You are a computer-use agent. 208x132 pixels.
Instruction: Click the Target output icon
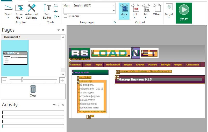(x=169, y=7)
